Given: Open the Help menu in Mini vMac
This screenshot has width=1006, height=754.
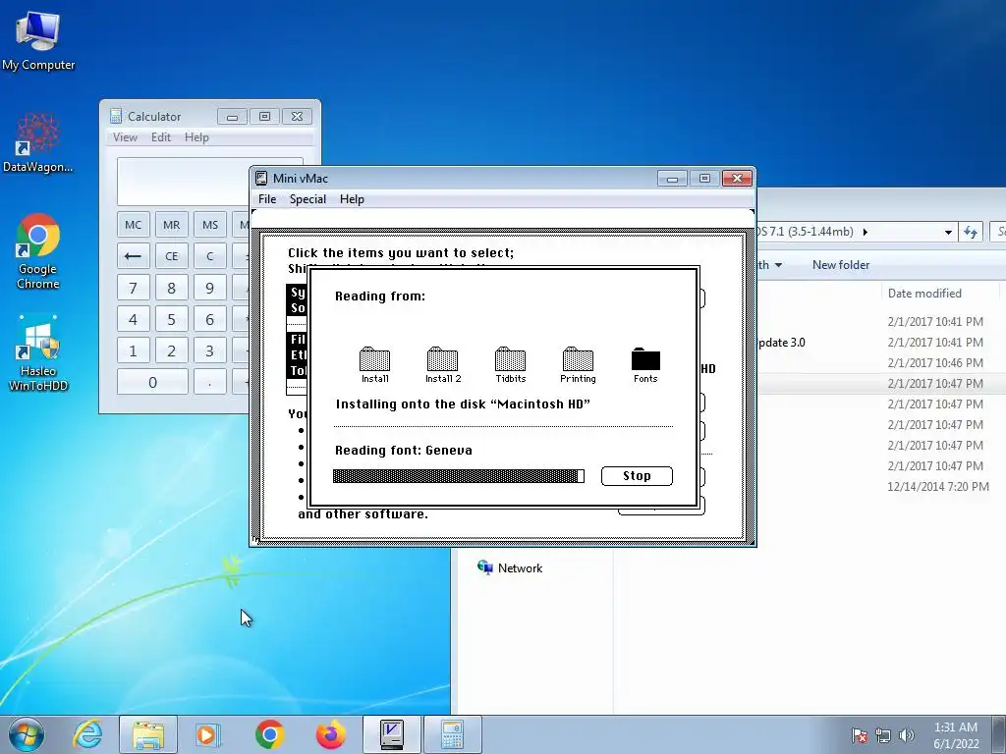Looking at the screenshot, I should click(352, 199).
